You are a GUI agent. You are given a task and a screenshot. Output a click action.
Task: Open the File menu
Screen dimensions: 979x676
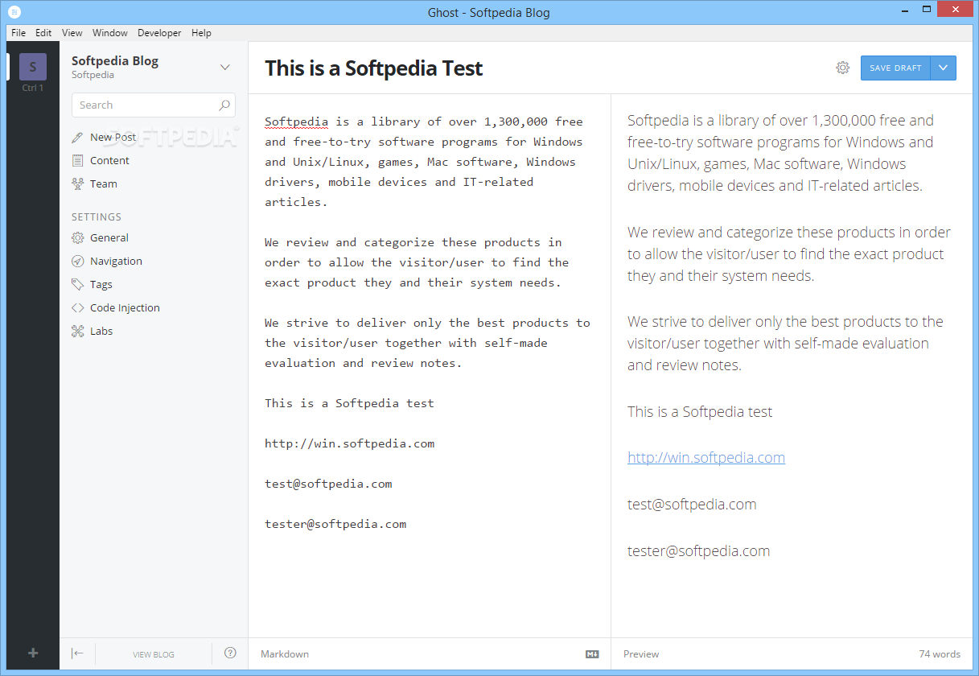pos(19,33)
